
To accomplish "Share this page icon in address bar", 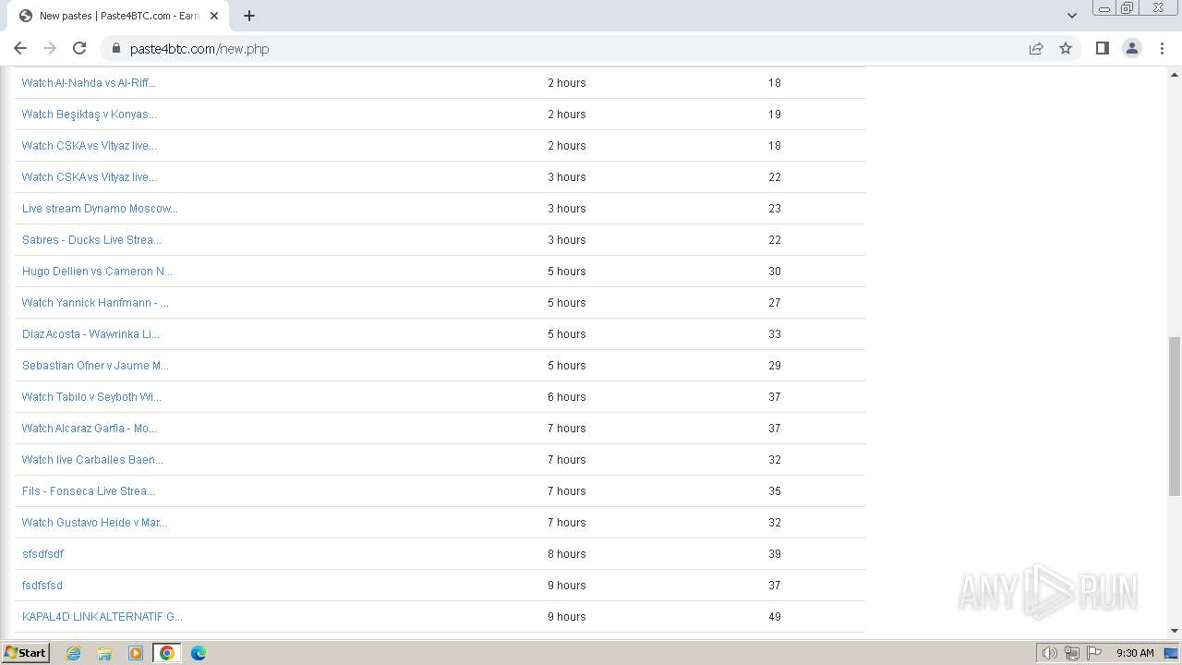I will (1036, 48).
